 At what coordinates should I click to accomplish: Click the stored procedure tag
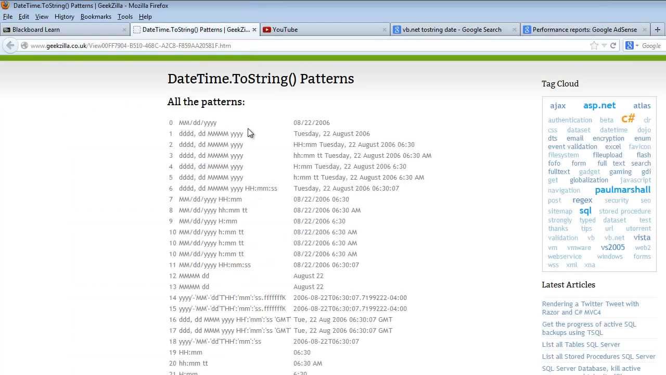coord(625,211)
